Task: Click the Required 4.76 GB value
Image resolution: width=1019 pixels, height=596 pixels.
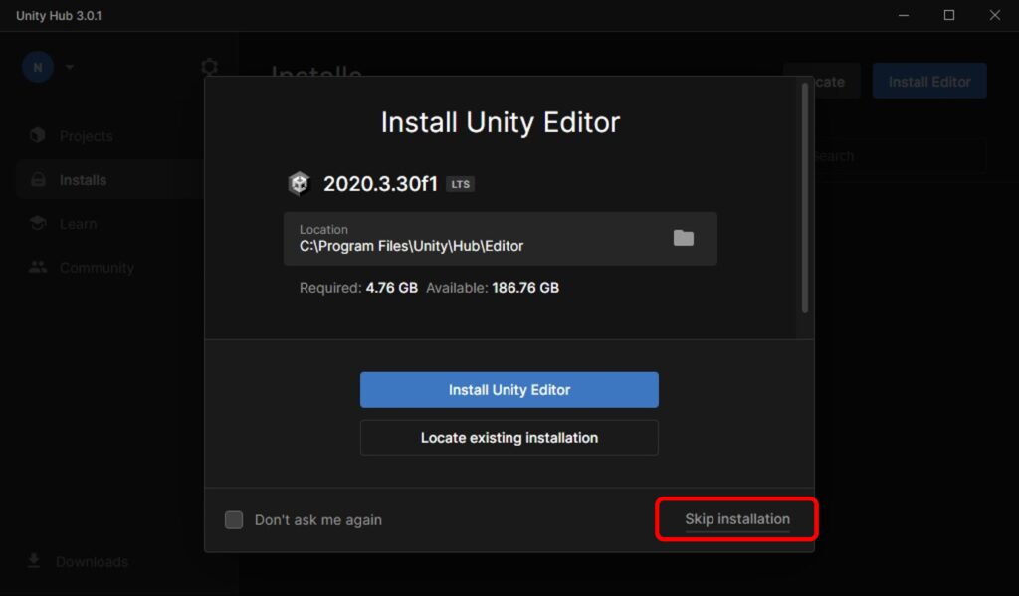Action: click(392, 288)
